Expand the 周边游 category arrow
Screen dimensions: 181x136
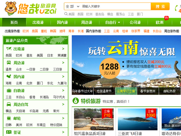point(63,63)
